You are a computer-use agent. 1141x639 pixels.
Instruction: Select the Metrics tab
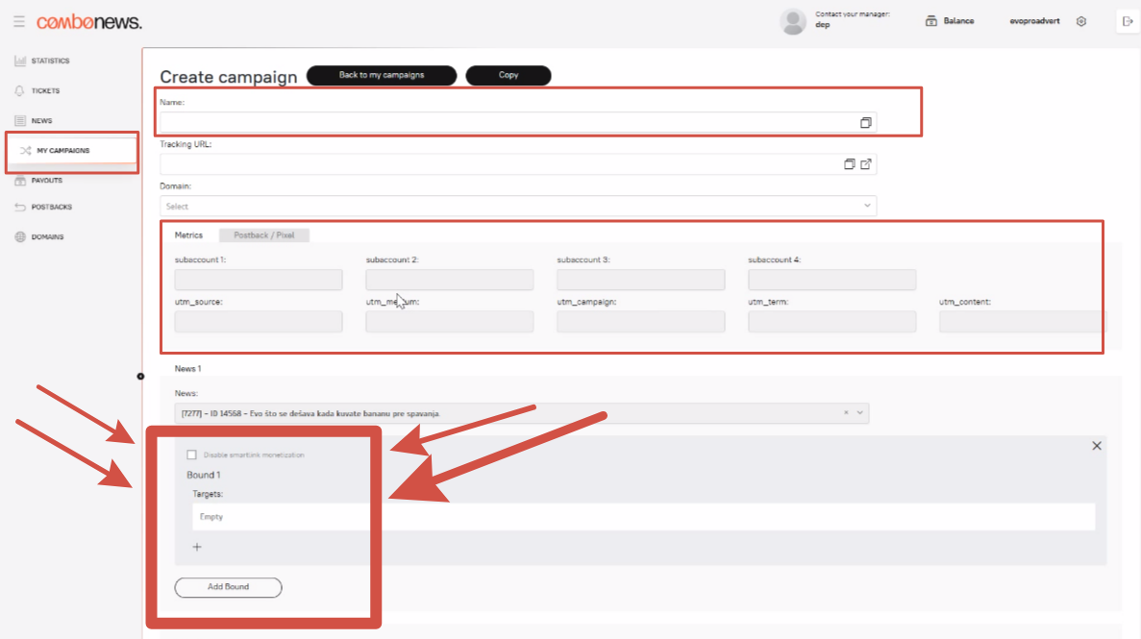click(x=188, y=235)
